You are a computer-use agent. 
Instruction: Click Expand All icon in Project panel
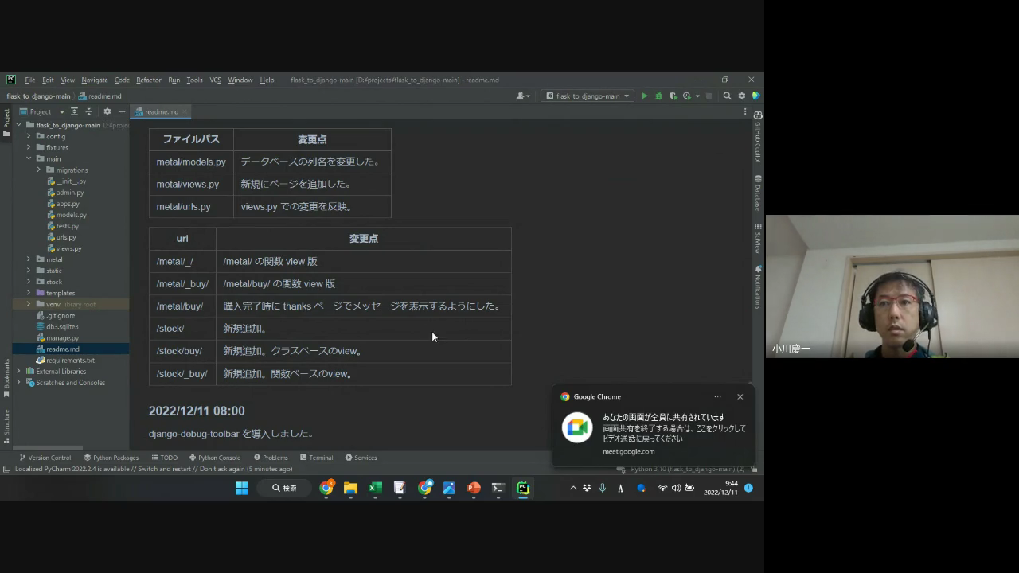(74, 112)
